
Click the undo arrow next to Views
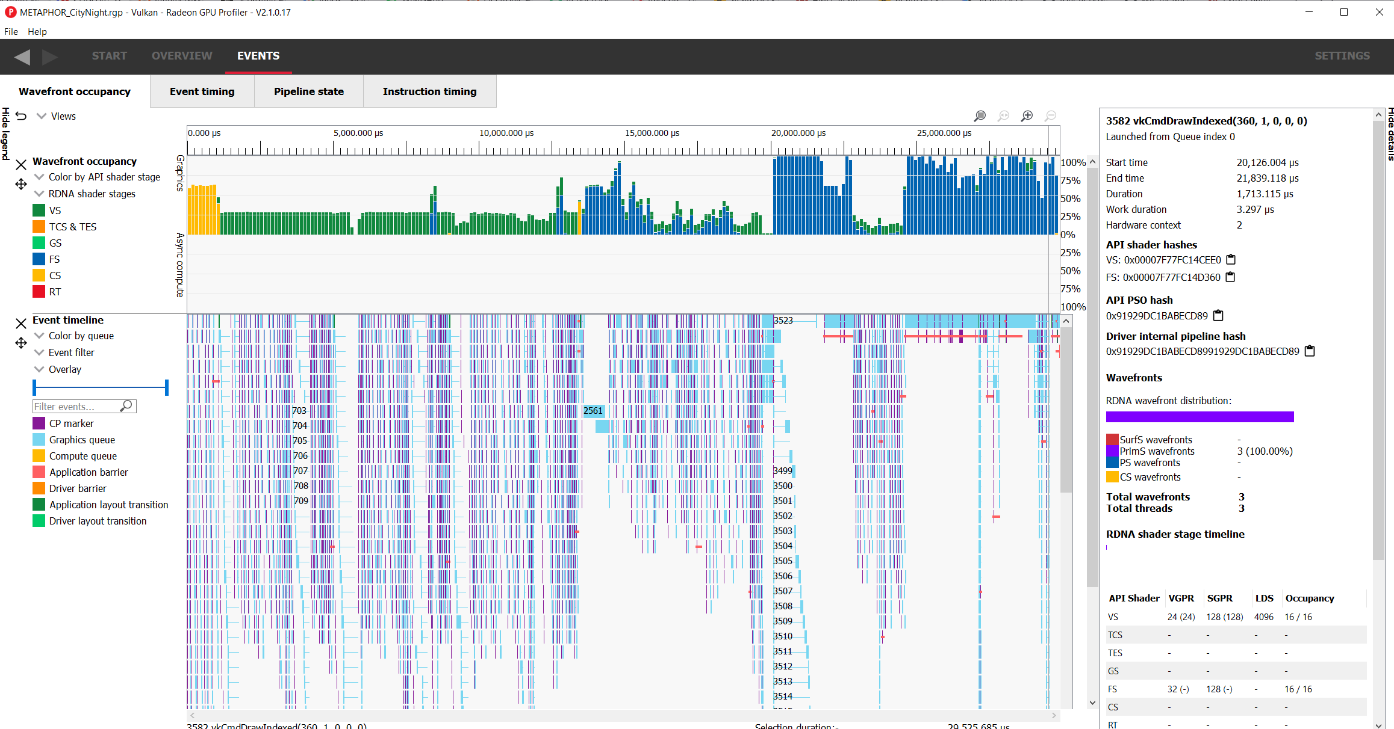21,116
